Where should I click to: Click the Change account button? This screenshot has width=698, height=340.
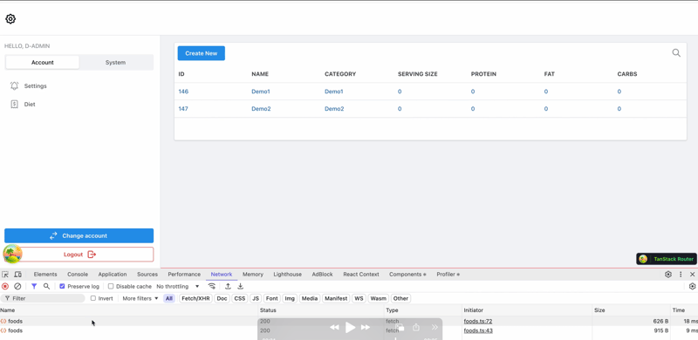click(x=79, y=236)
